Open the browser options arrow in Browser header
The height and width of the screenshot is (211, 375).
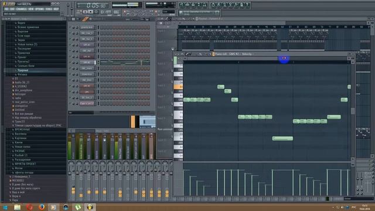pyautogui.click(x=3, y=19)
